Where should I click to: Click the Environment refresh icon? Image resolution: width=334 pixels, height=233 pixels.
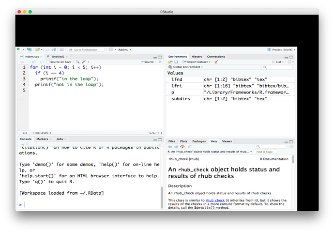coord(289,62)
